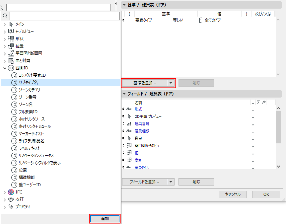This screenshot has width=286, height=224.
Task: Toggle sort arrow for 高さ field
Action: coord(253,160)
